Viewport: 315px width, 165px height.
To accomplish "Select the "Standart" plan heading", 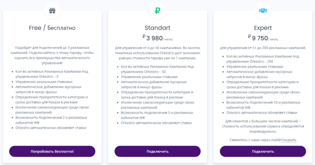I will coord(157,28).
